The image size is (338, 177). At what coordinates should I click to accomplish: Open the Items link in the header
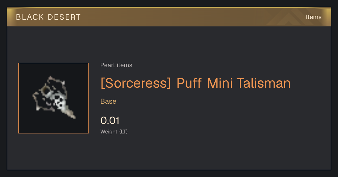click(313, 17)
